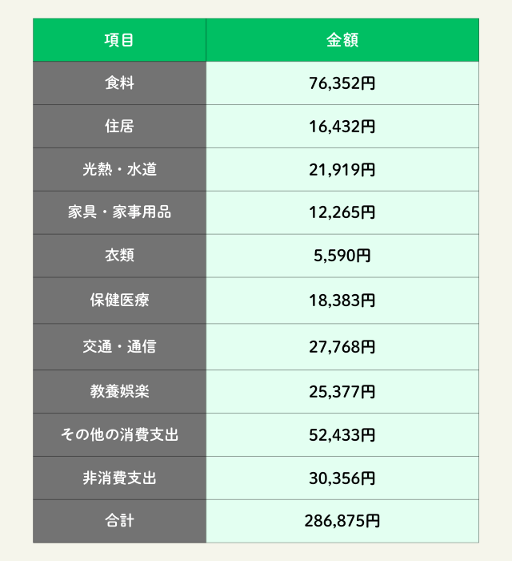Select the 衣類 row label

tap(119, 256)
